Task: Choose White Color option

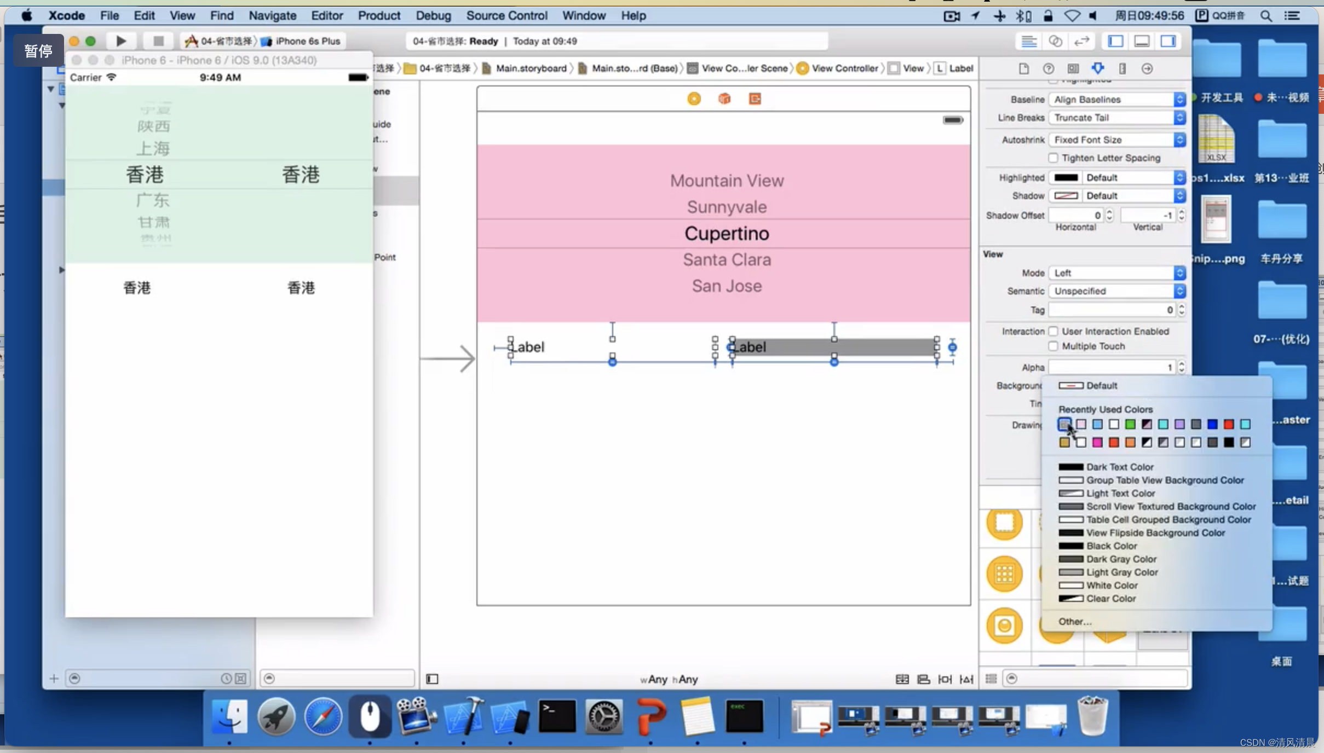Action: pyautogui.click(x=1098, y=585)
